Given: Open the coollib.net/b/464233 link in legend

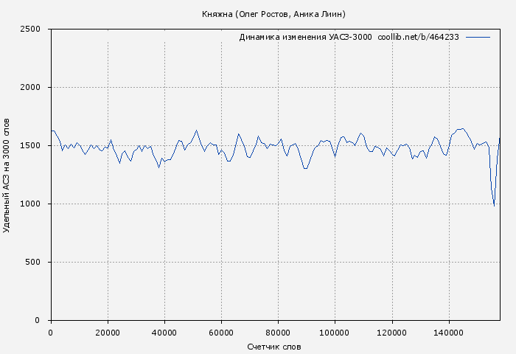Looking at the screenshot, I should [x=418, y=37].
